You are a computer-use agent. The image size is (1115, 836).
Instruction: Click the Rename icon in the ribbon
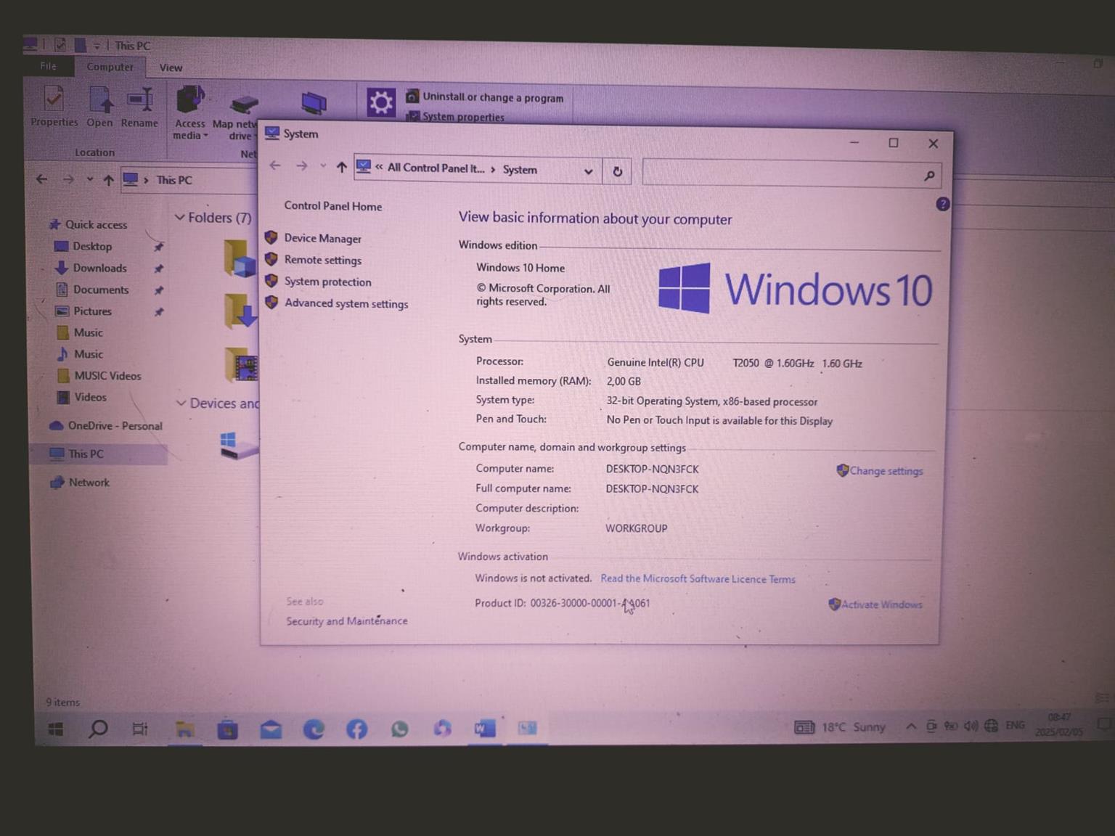139,107
